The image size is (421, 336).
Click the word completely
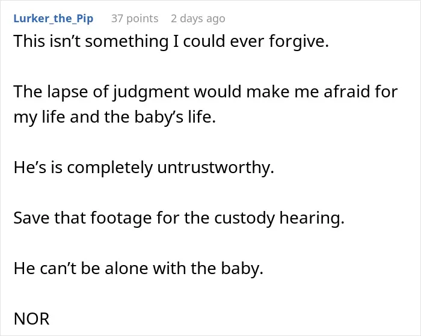(109, 168)
